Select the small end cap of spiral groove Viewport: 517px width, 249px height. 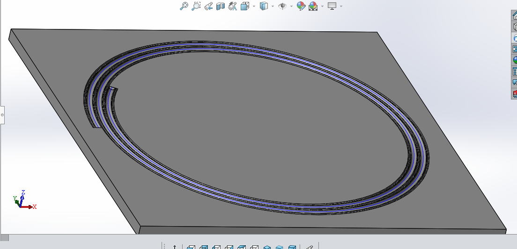click(113, 88)
